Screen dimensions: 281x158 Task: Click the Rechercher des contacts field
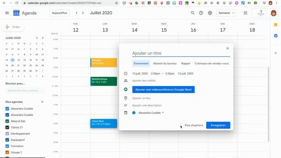[25, 90]
